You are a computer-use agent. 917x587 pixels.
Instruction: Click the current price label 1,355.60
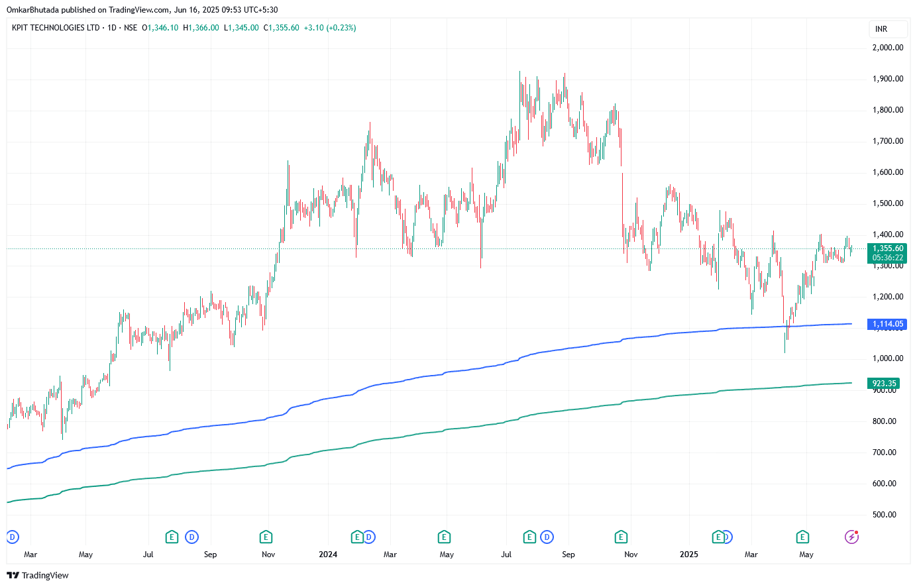coord(887,248)
